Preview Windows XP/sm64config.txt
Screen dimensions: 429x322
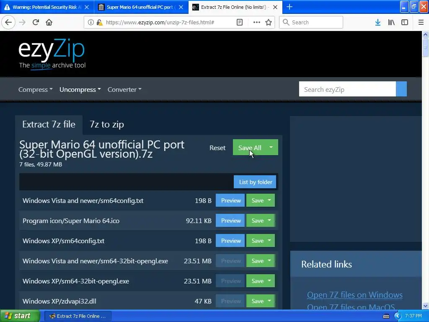click(x=230, y=241)
